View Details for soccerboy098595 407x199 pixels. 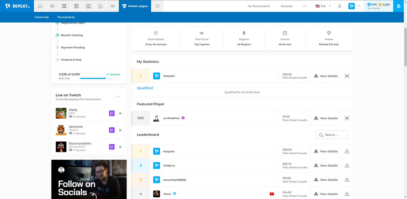coord(326,180)
